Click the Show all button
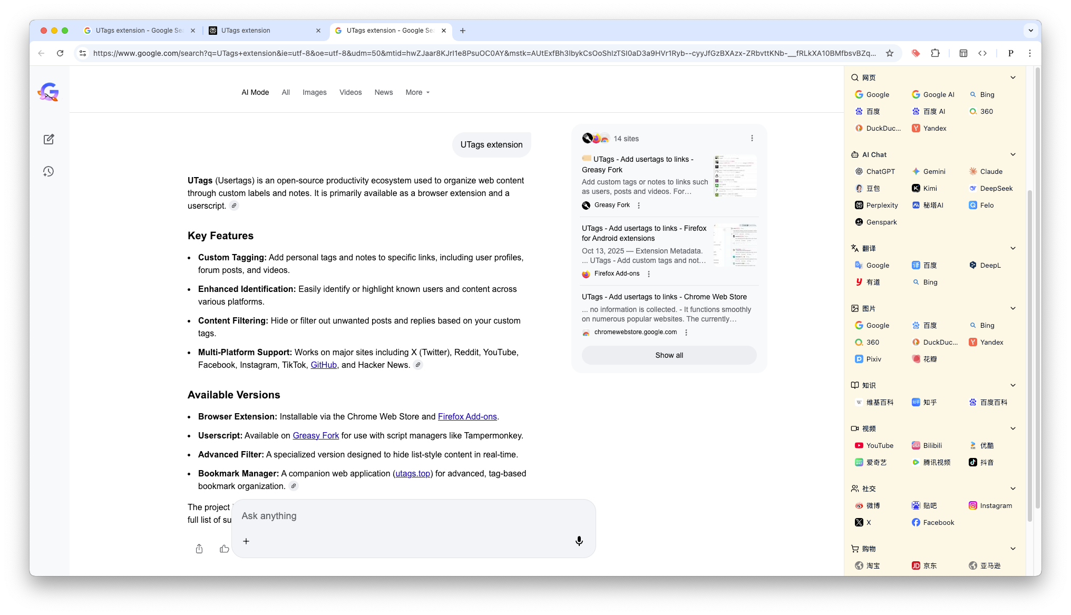This screenshot has width=1071, height=615. pos(669,355)
